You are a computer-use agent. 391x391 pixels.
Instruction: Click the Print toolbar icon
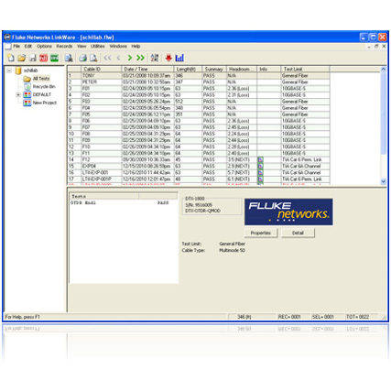pos(82,58)
